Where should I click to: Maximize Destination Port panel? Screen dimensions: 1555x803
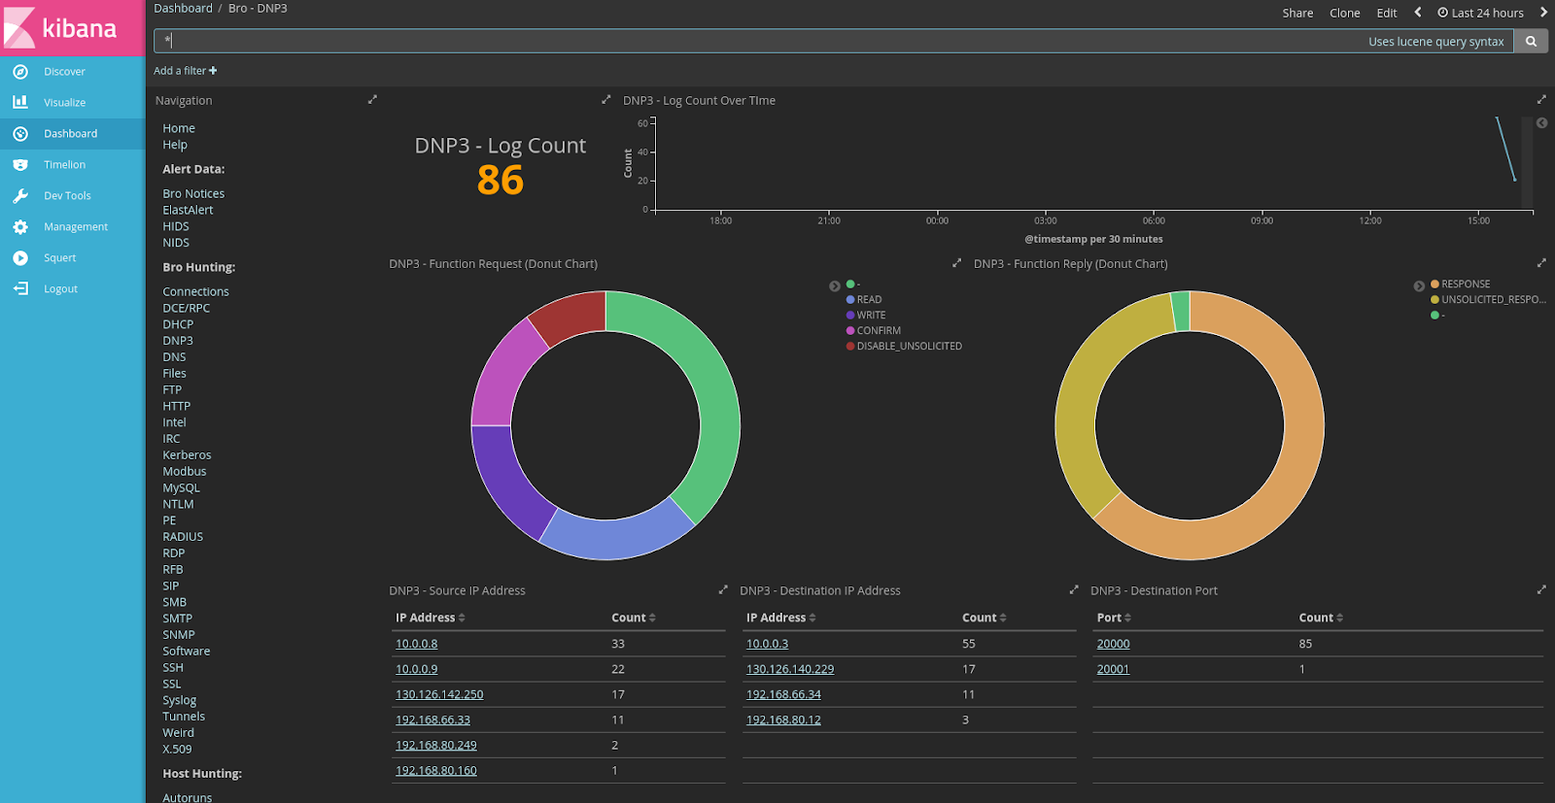1541,590
